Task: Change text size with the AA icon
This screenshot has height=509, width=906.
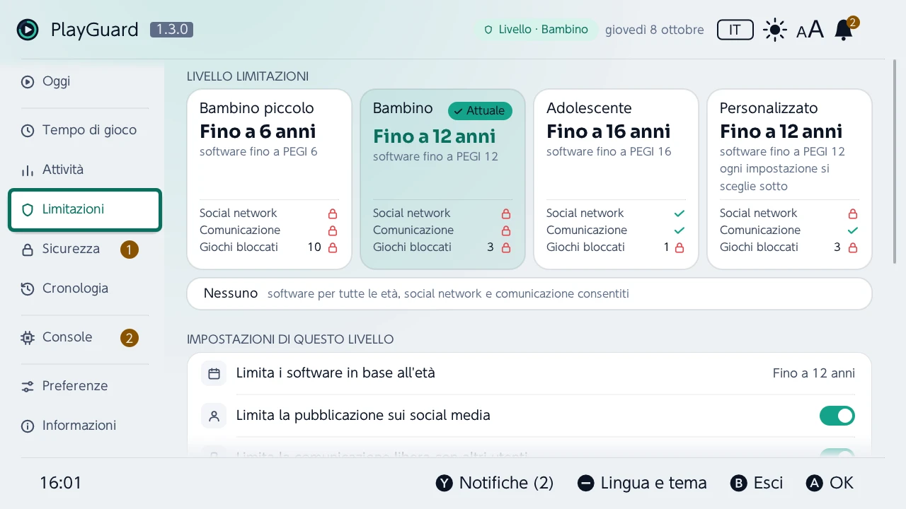Action: [810, 30]
